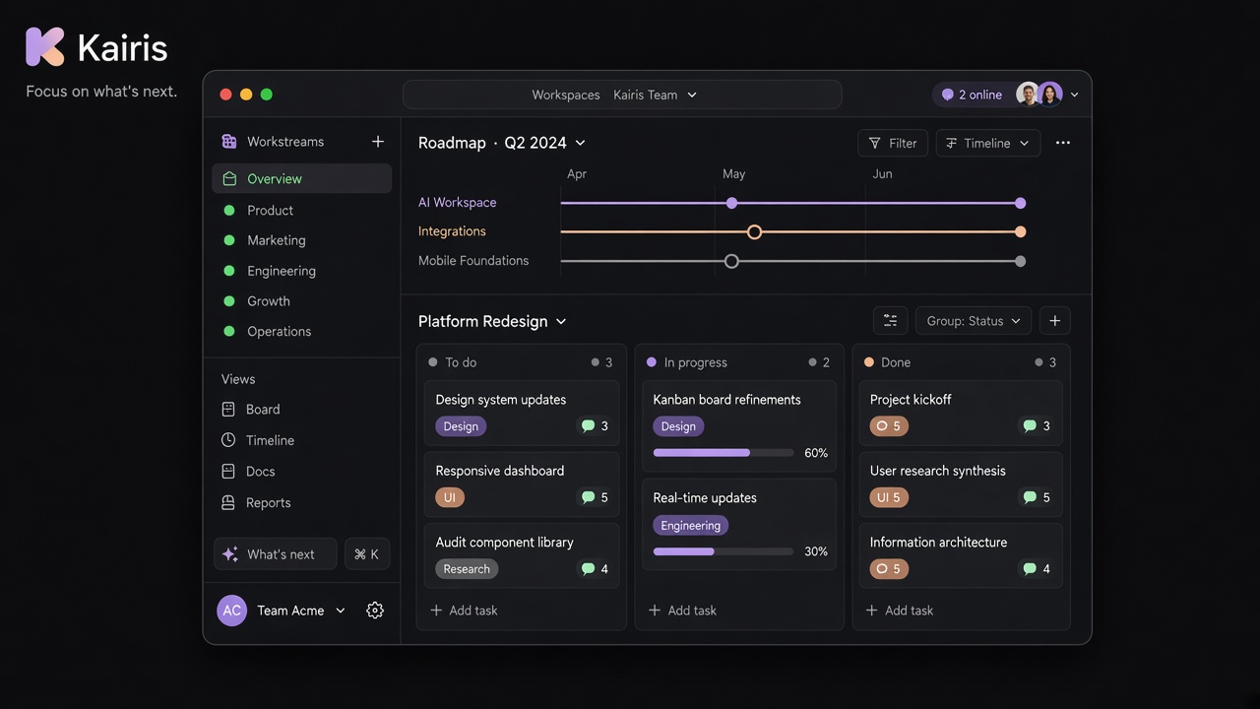
Task: Click Integrations hollow milestone marker on timeline
Action: click(x=754, y=232)
